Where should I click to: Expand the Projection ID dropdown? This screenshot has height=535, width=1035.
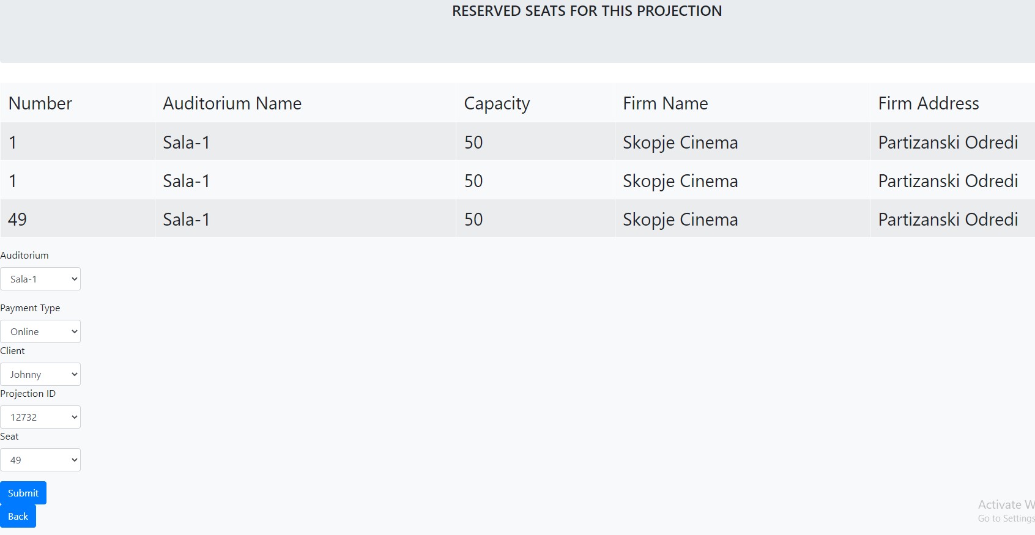(40, 417)
